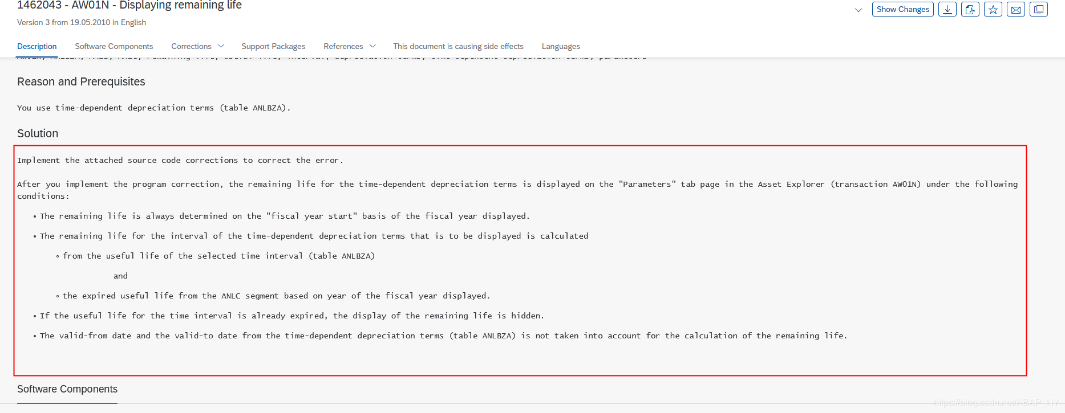
Task: Click the 'Software Components' section heading
Action: point(67,389)
